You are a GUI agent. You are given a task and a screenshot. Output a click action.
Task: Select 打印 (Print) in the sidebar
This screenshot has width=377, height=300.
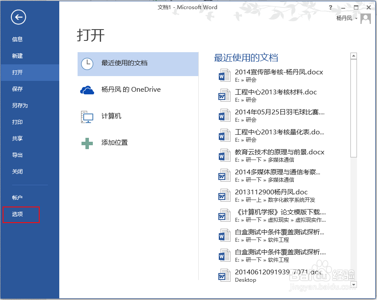click(30, 122)
